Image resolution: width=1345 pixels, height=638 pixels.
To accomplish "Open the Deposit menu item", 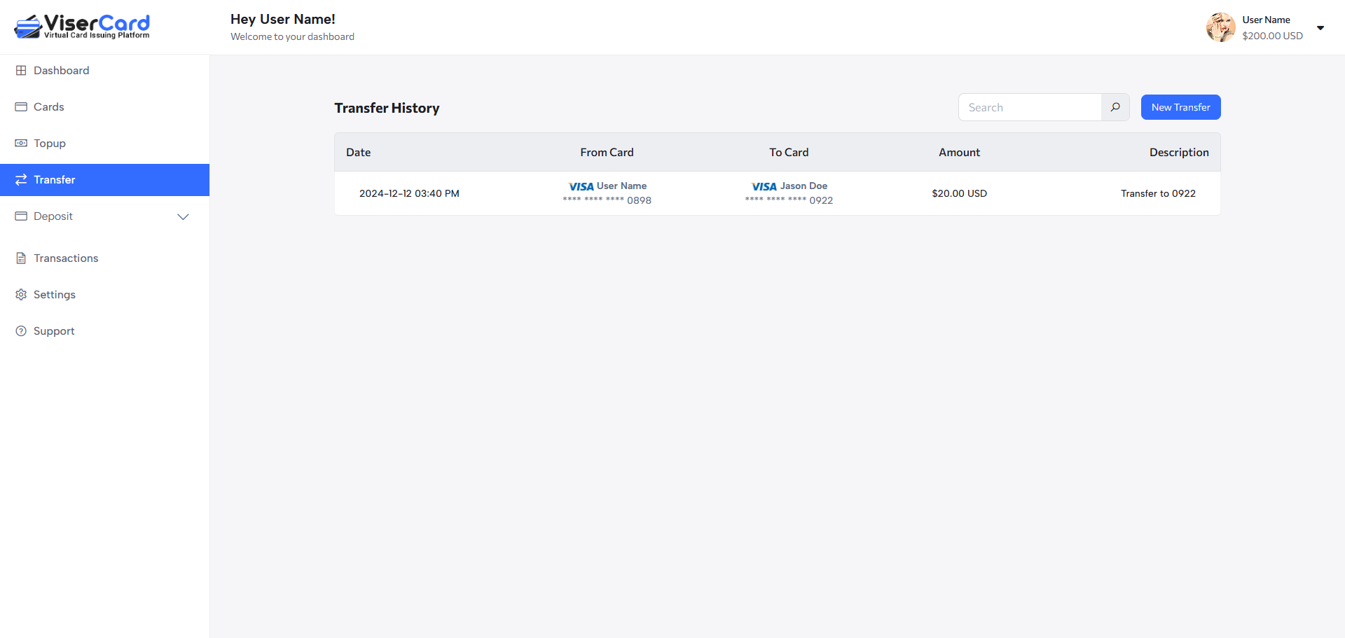I will tap(53, 216).
